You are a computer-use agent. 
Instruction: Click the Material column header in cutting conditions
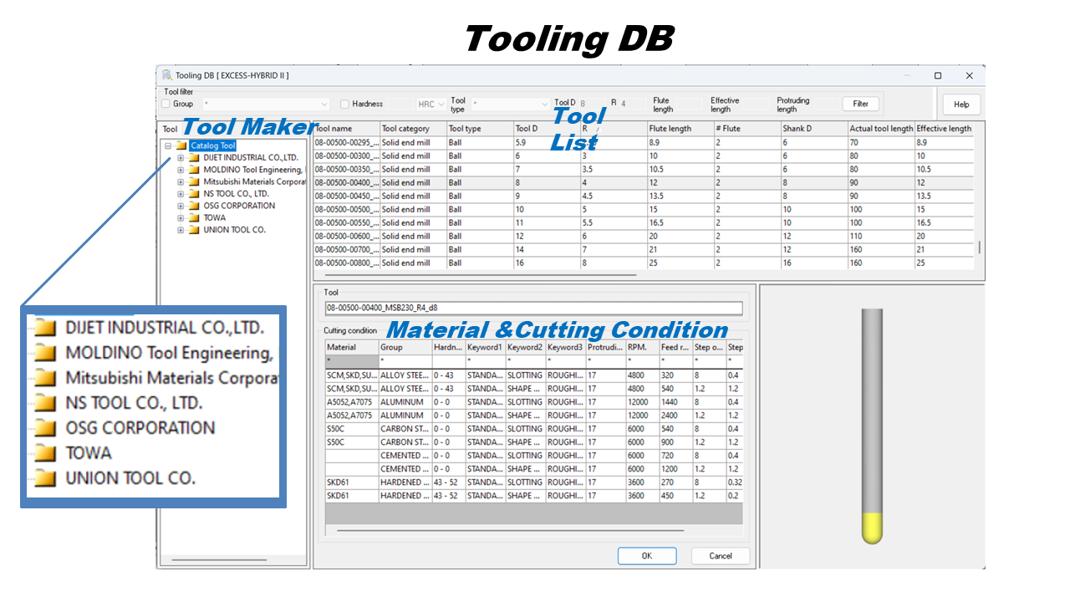pyautogui.click(x=351, y=347)
